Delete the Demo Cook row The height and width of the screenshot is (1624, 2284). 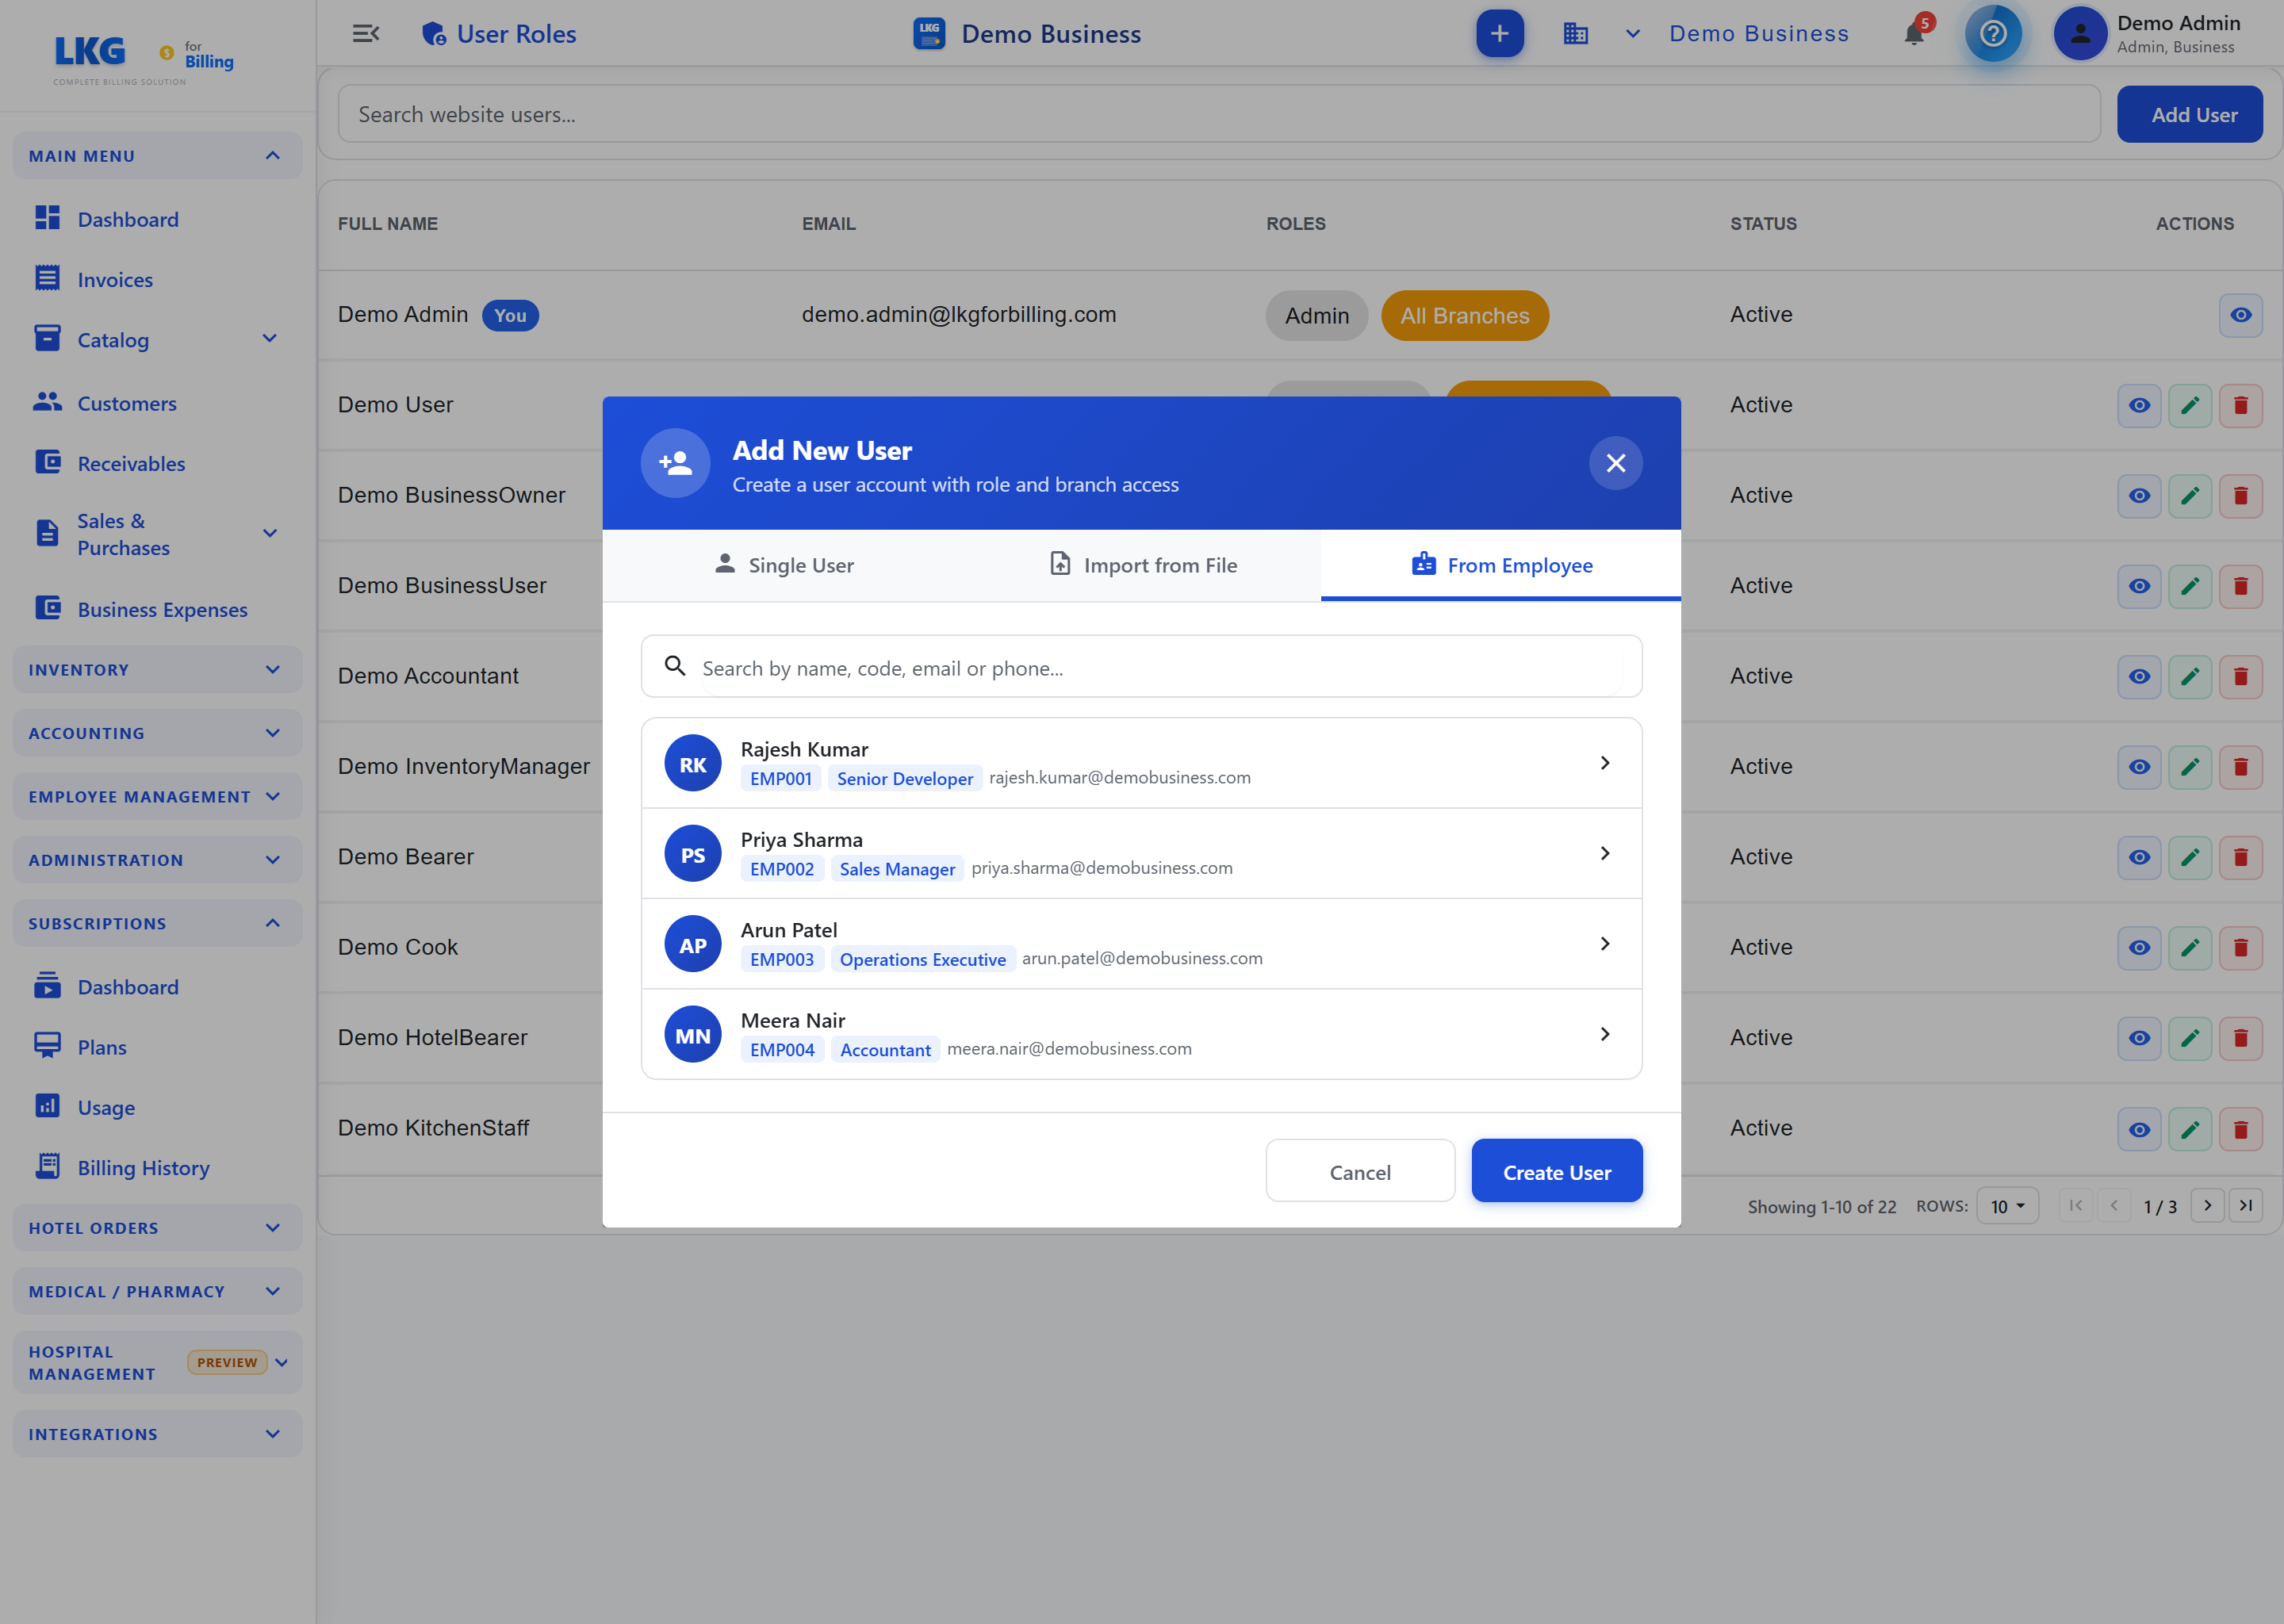(x=2241, y=948)
